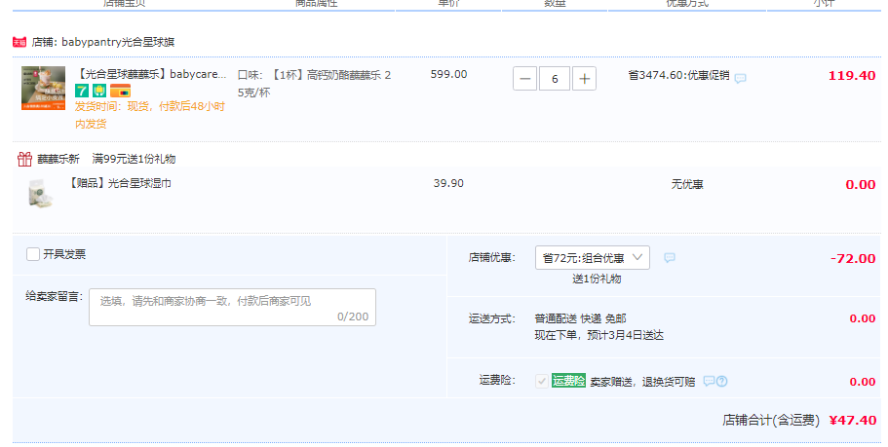Image resolution: width=888 pixels, height=447 pixels.
Task: Decrease quantity with the minus button
Action: pos(525,79)
